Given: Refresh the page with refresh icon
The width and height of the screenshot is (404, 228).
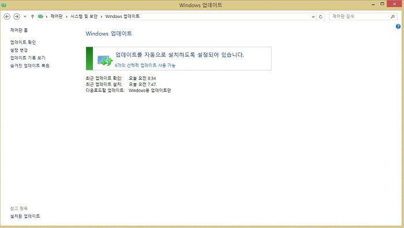Looking at the screenshot, I should coord(321,17).
